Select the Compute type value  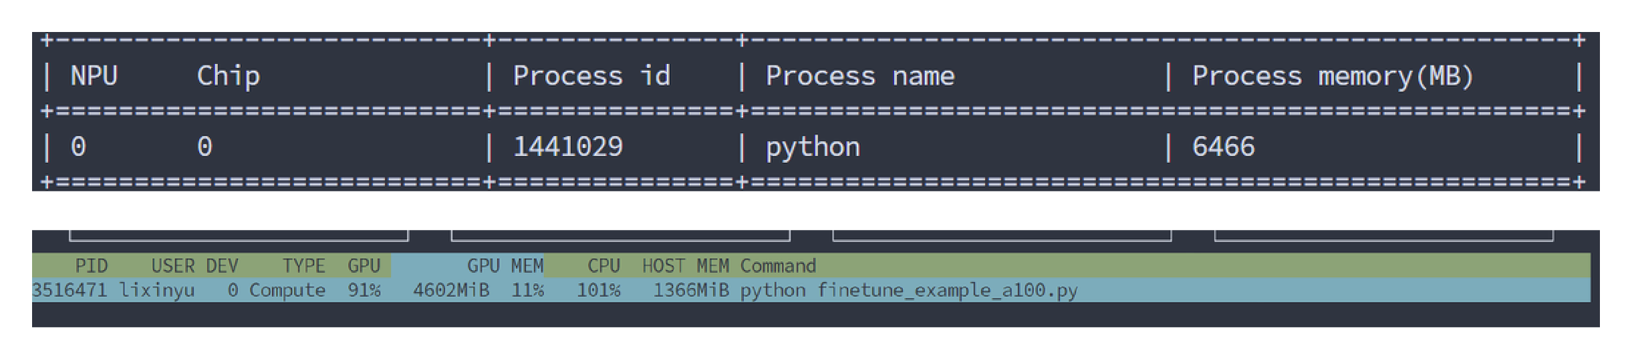(x=287, y=291)
